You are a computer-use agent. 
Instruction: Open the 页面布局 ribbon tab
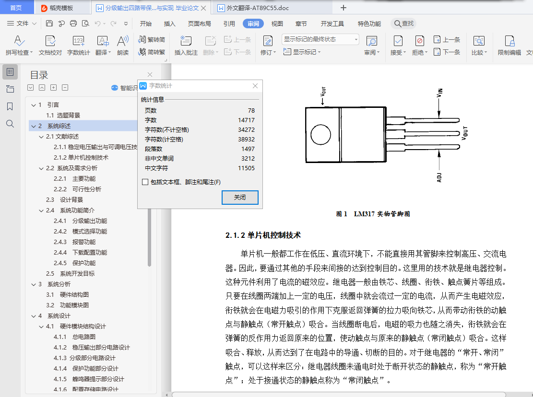click(200, 23)
